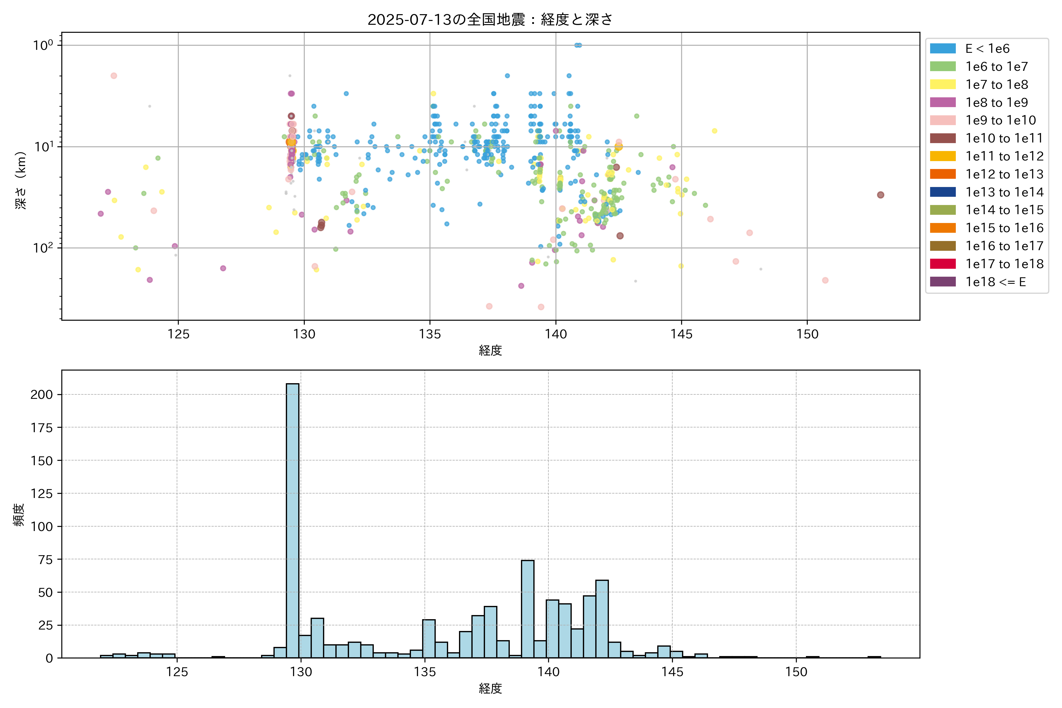Click the navy 1e13 to 1e14 swatch
The height and width of the screenshot is (708, 1062).
click(x=943, y=192)
